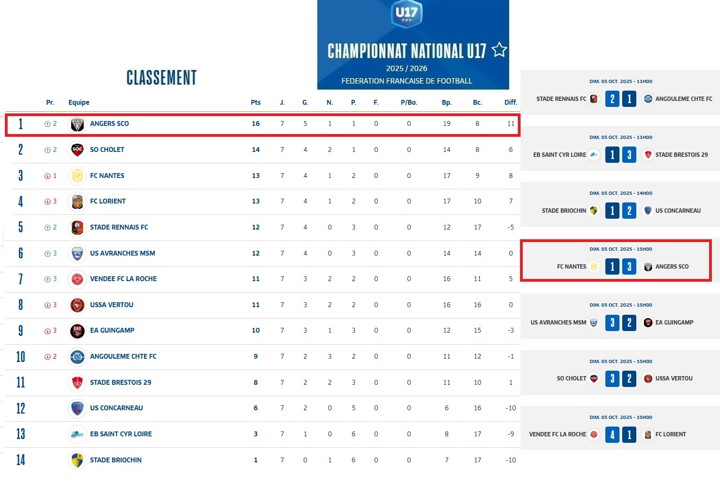
Task: Click the Diff. column header
Action: [x=510, y=103]
